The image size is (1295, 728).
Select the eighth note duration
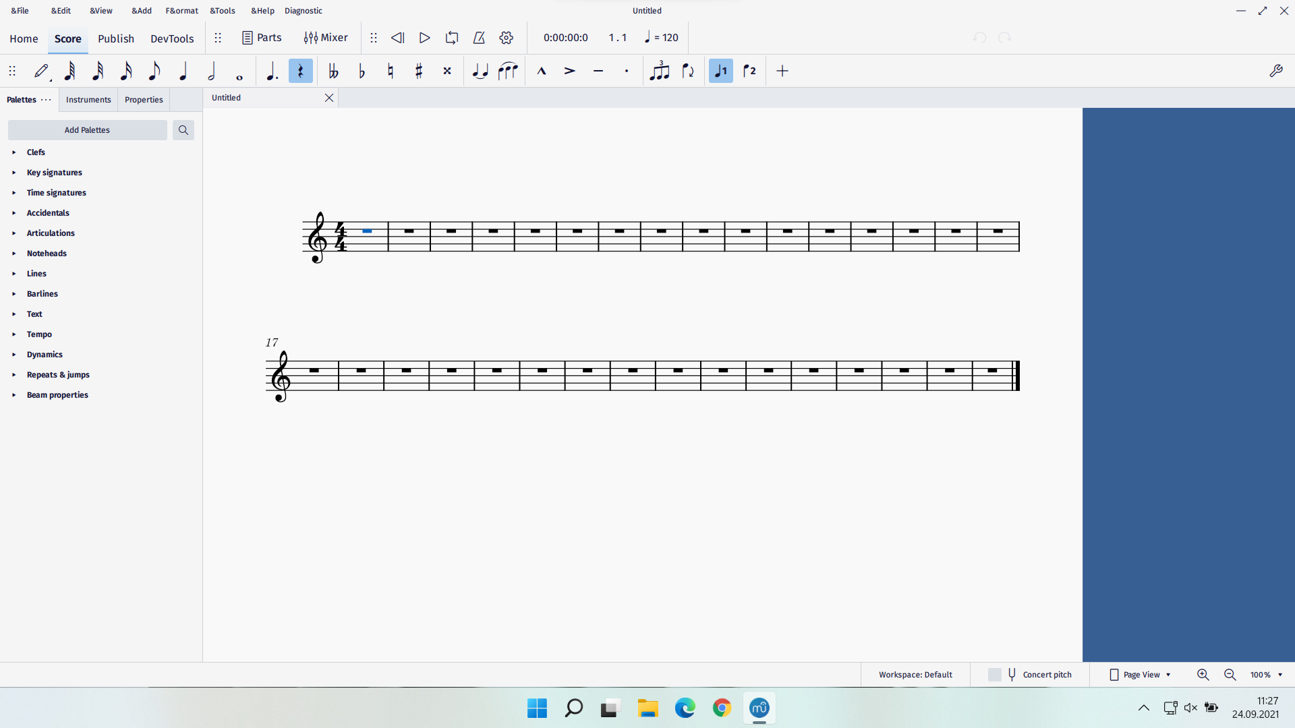(154, 71)
